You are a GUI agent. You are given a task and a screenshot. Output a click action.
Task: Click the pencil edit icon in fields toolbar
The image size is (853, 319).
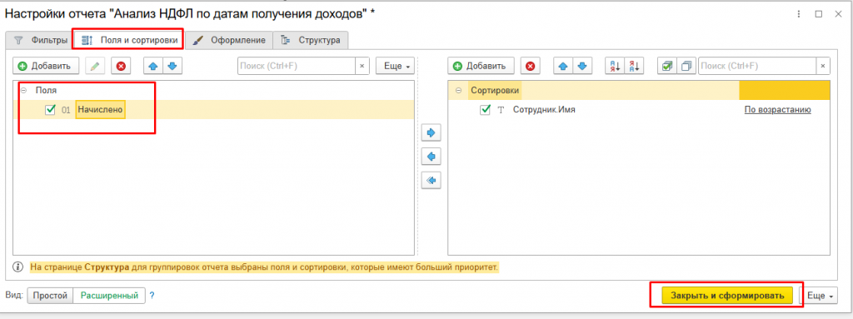click(x=95, y=66)
